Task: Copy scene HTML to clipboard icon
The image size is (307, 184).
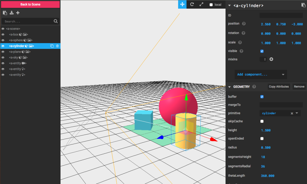Action: coord(5,13)
